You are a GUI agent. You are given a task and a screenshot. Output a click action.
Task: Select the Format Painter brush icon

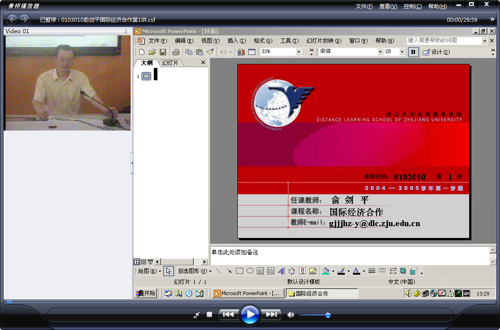[x=210, y=52]
